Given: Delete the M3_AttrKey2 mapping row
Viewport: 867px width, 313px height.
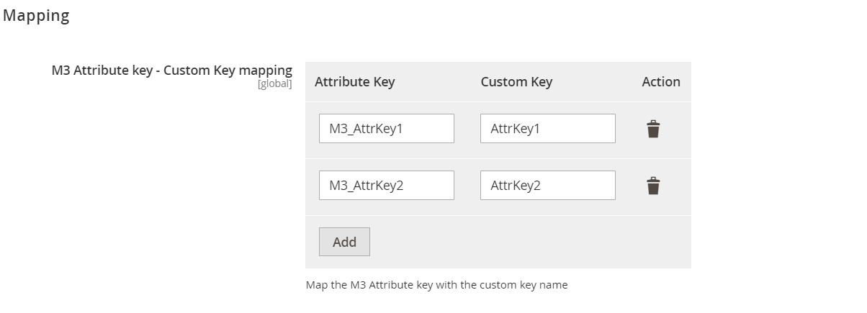Looking at the screenshot, I should [x=652, y=186].
